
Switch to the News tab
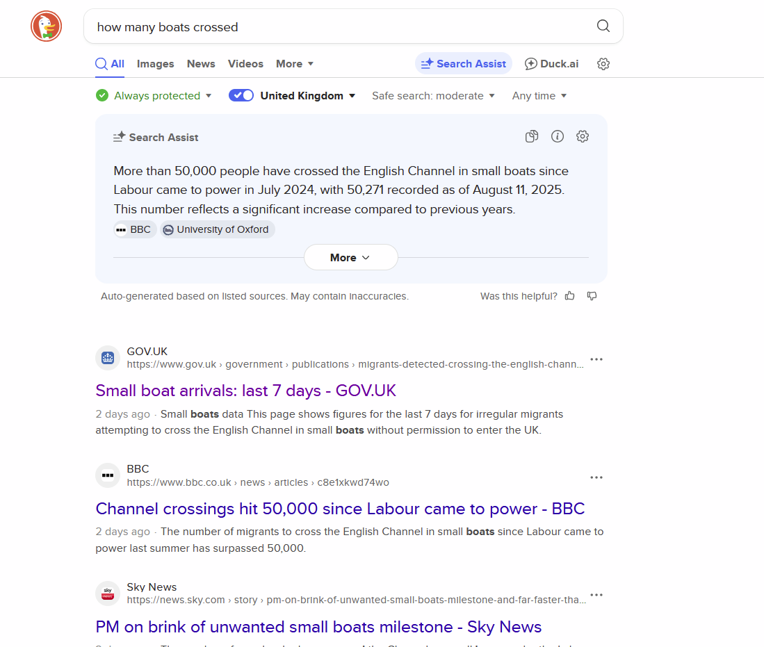[201, 64]
